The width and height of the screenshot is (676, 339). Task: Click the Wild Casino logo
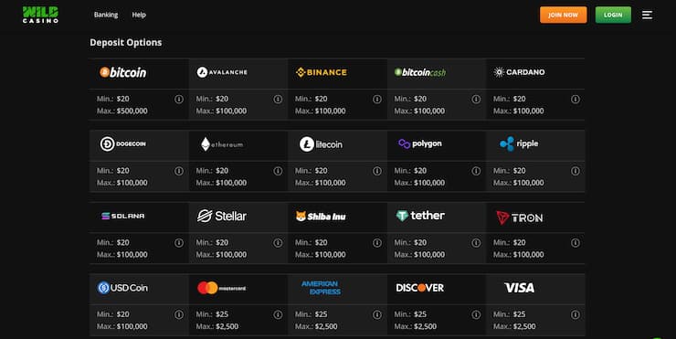click(40, 15)
